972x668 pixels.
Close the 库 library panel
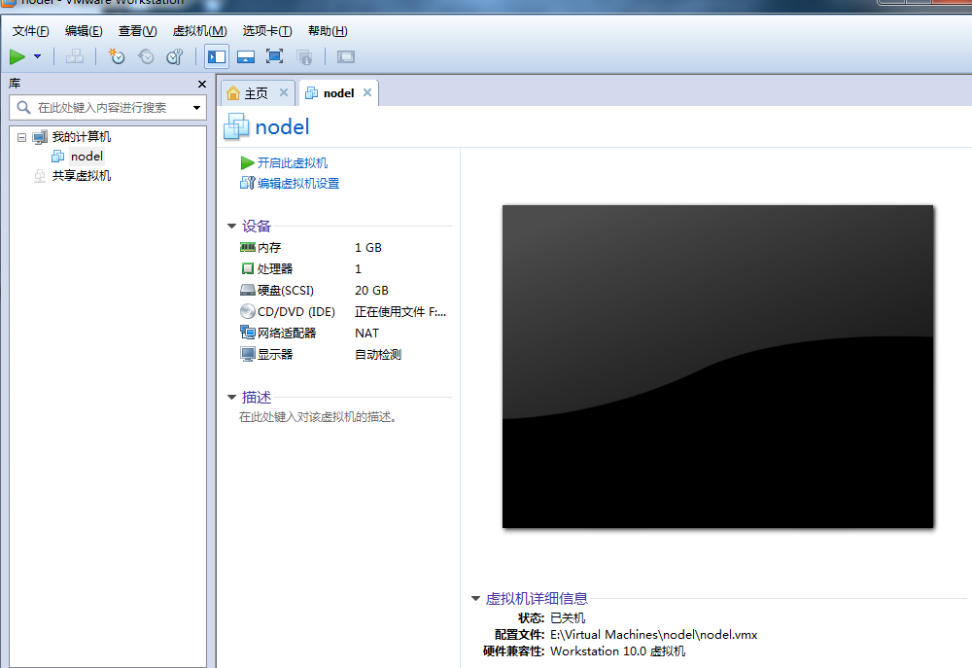pyautogui.click(x=201, y=84)
